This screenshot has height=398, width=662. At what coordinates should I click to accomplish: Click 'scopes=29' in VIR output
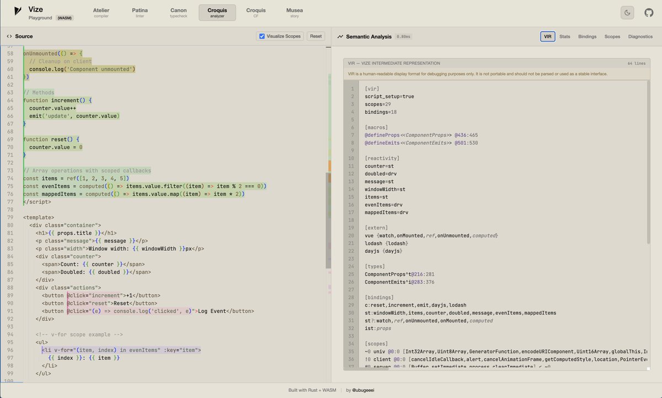point(377,104)
